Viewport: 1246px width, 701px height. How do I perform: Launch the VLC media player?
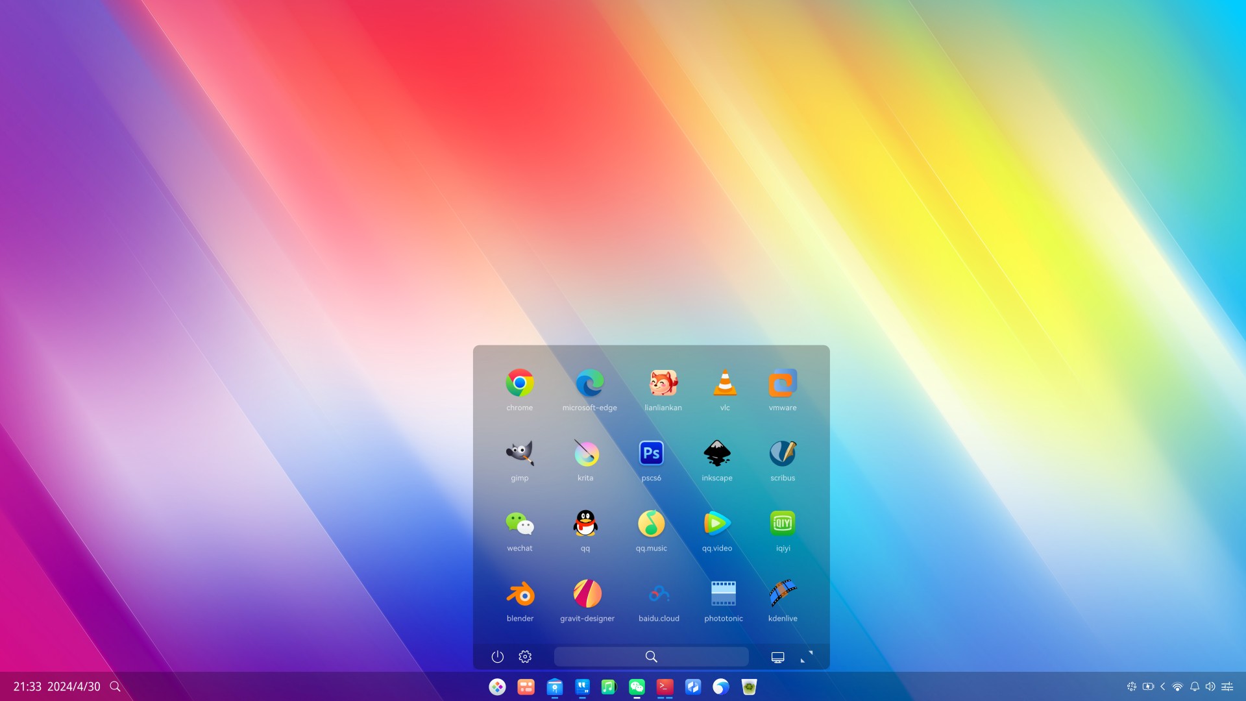click(x=724, y=383)
